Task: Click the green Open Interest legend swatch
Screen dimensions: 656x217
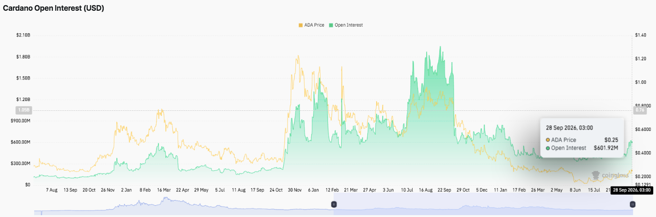Action: [x=331, y=25]
